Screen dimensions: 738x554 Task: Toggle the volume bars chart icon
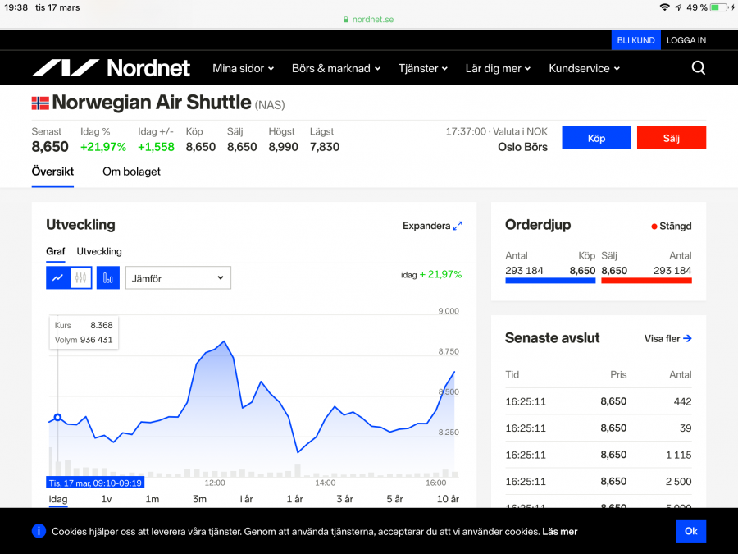[x=108, y=278]
